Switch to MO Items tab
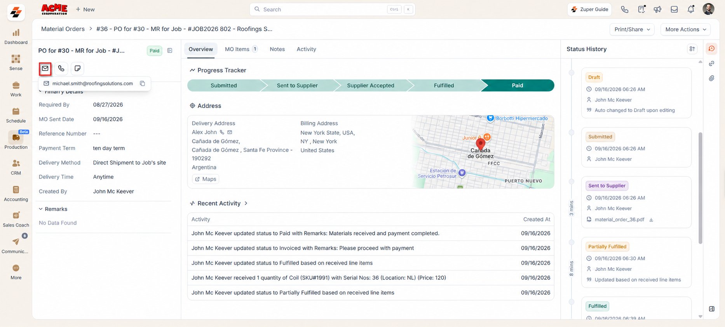 [x=241, y=49]
